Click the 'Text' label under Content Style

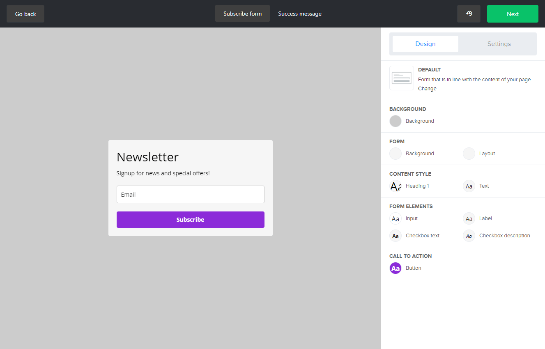coord(484,186)
